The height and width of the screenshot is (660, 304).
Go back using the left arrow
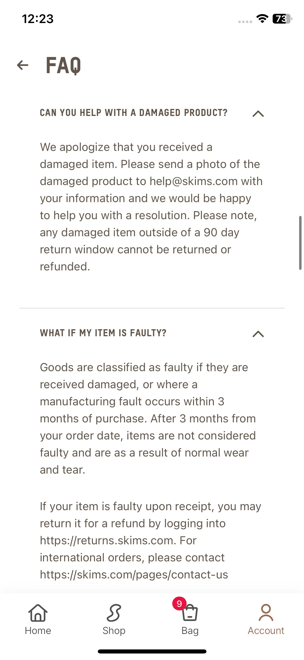(x=23, y=65)
